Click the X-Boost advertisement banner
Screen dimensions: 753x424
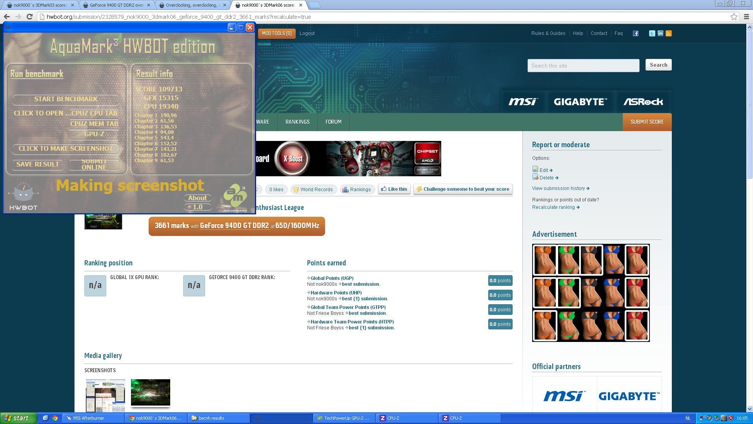click(x=349, y=159)
